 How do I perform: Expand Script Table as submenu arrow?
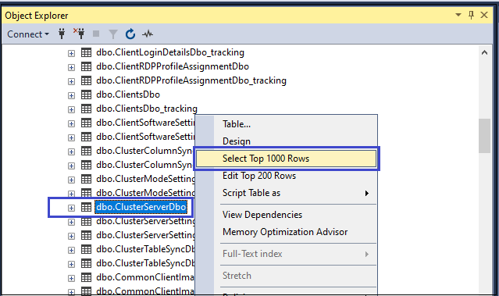click(x=367, y=193)
